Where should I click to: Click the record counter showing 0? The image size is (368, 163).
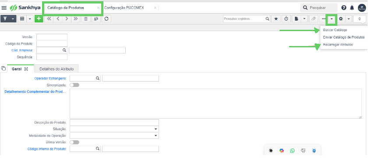tap(360, 19)
